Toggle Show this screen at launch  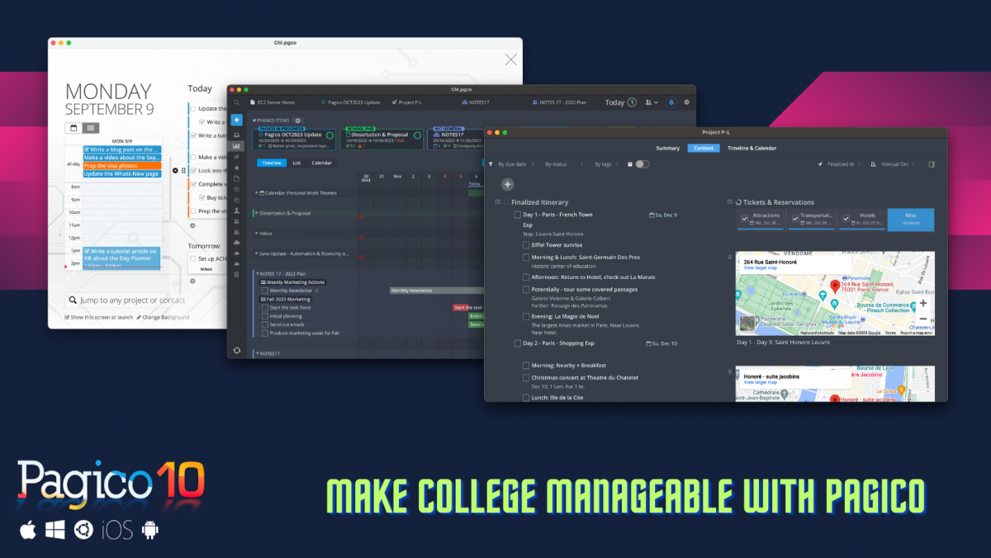tap(67, 317)
